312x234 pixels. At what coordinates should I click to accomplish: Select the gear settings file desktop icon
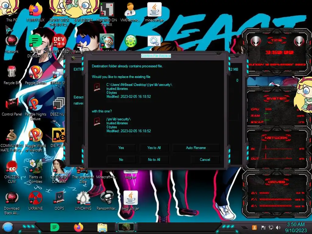click(154, 41)
